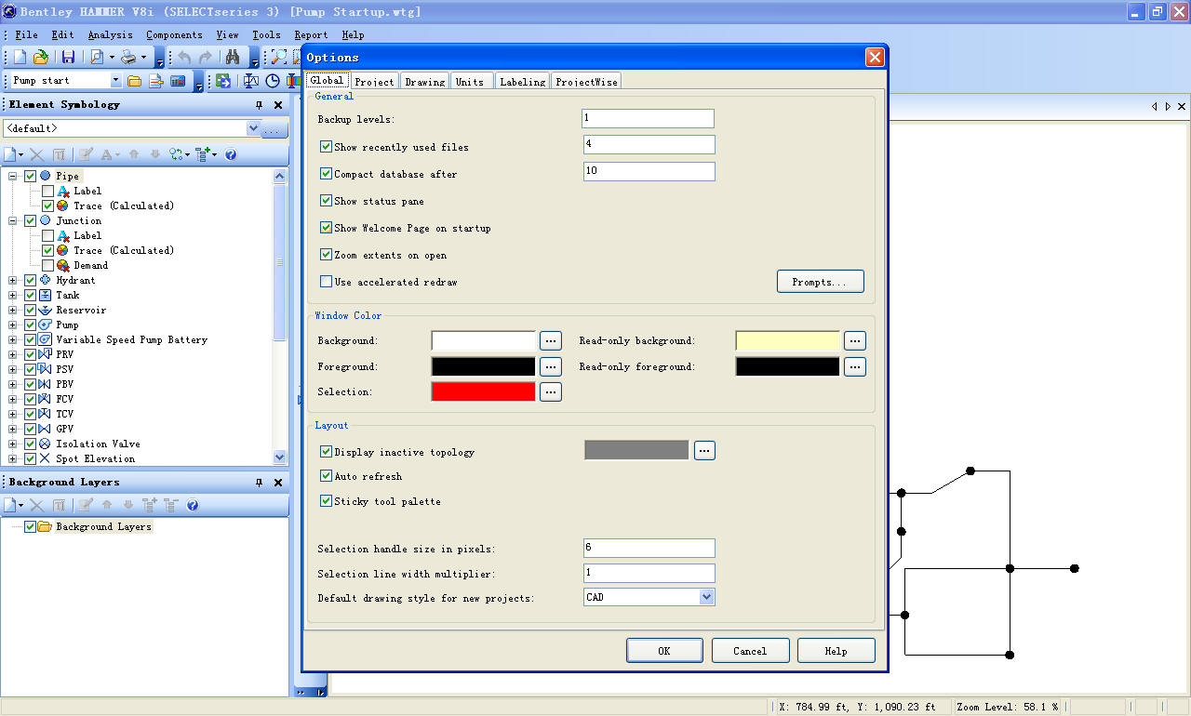The width and height of the screenshot is (1191, 716).
Task: Click the Cancel button in Options
Action: pos(750,651)
